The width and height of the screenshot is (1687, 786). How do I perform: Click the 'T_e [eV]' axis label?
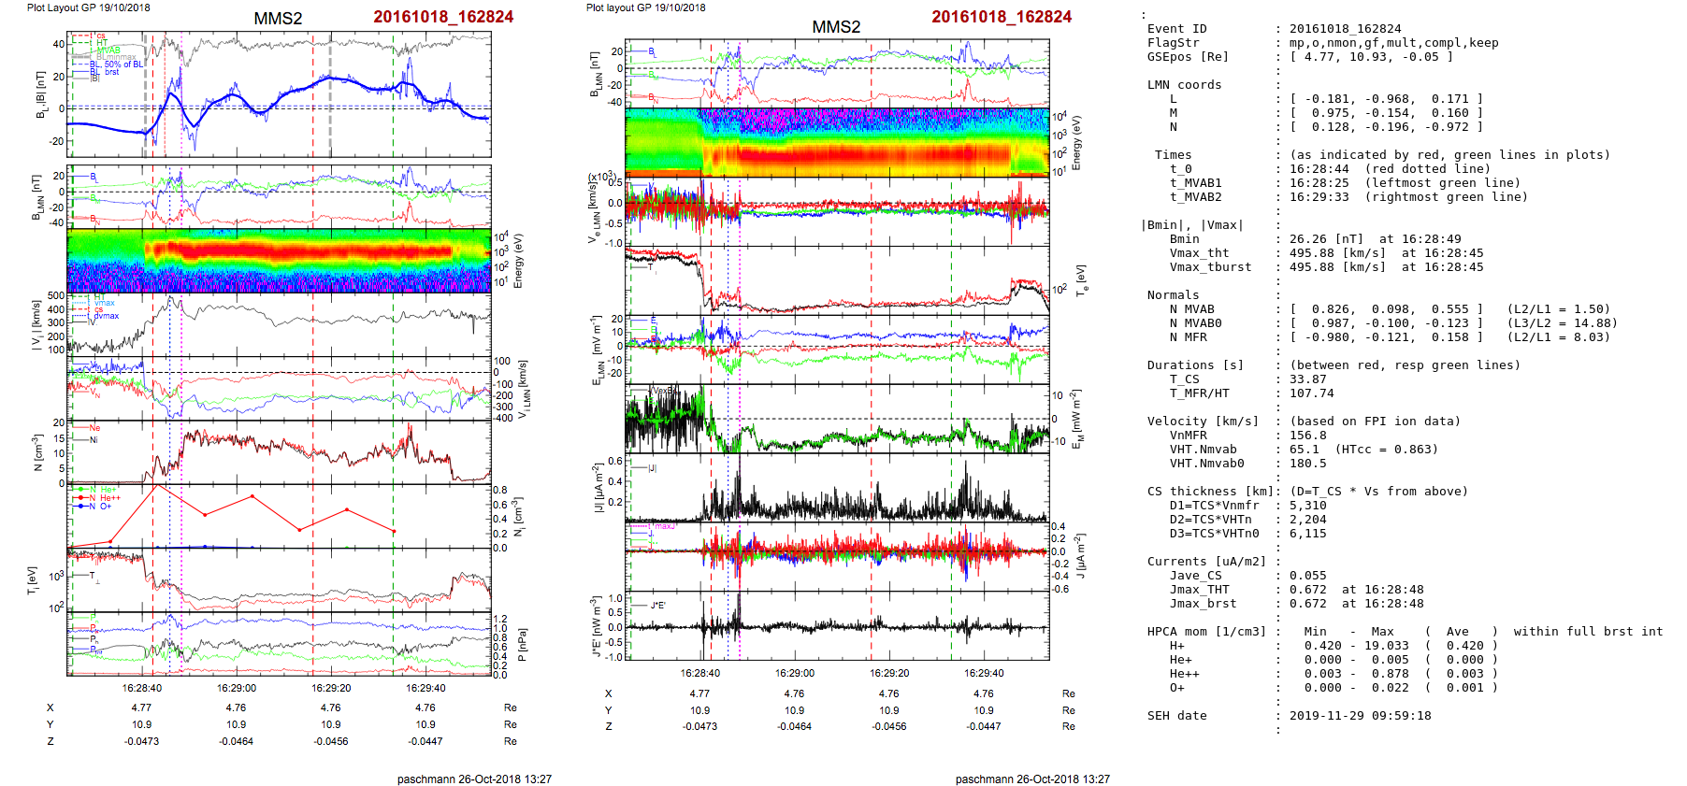(1081, 279)
